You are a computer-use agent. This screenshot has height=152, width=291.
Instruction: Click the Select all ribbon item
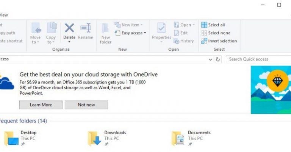click(213, 25)
